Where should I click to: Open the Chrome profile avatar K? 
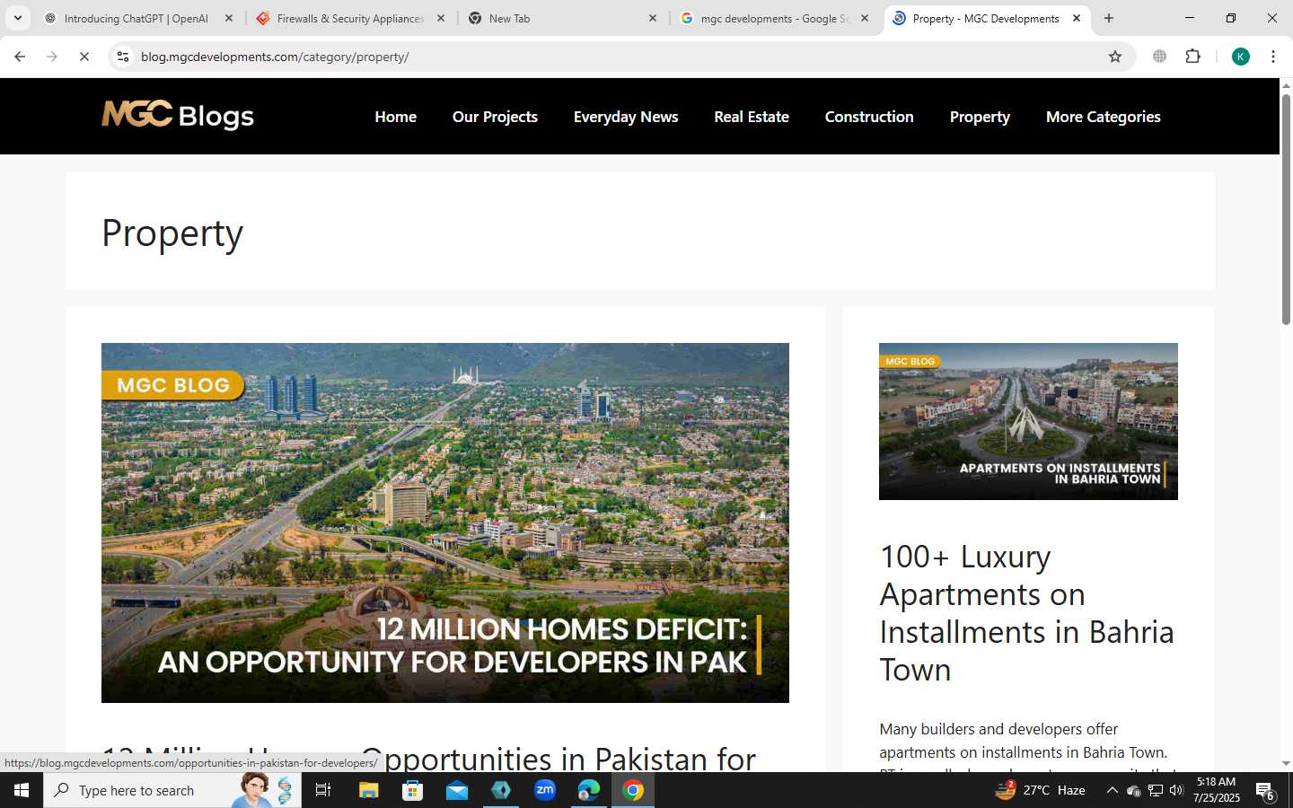pyautogui.click(x=1241, y=57)
